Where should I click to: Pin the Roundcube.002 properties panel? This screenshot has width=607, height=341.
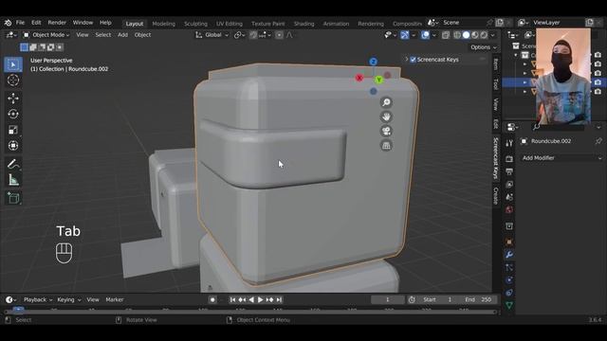click(598, 141)
